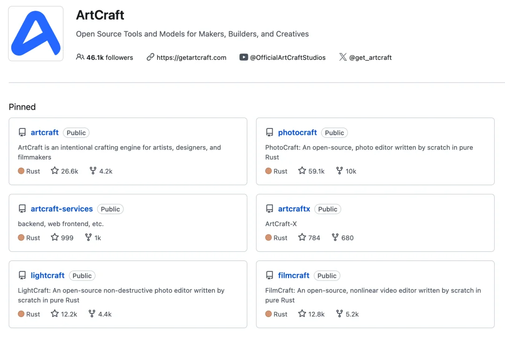Open the @OfficialArtCraftStudios YouTube link
The image size is (505, 339).
coord(288,57)
